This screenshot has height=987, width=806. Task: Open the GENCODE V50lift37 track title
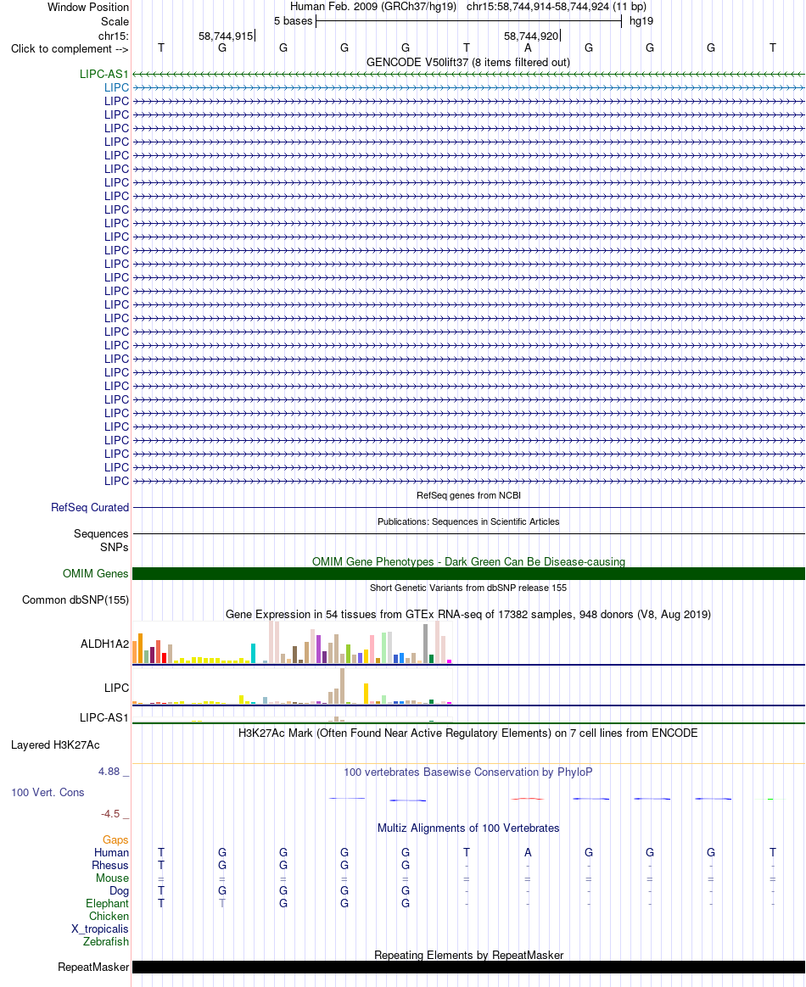coord(467,62)
